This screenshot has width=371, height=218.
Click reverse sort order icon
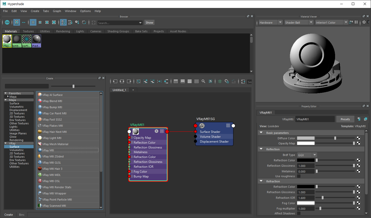pos(84,22)
